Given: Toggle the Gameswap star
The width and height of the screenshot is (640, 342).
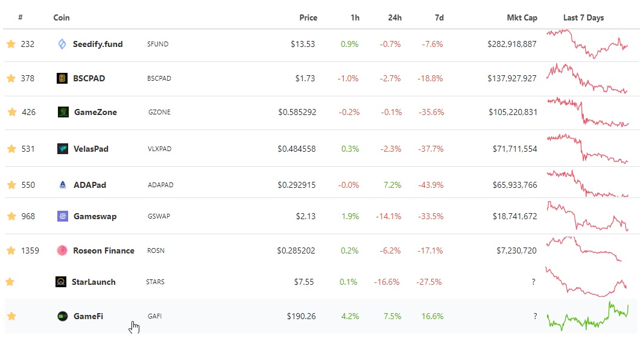Looking at the screenshot, I should point(12,216).
